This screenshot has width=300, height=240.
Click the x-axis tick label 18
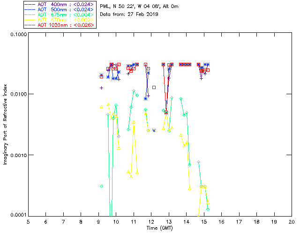pos(257,222)
